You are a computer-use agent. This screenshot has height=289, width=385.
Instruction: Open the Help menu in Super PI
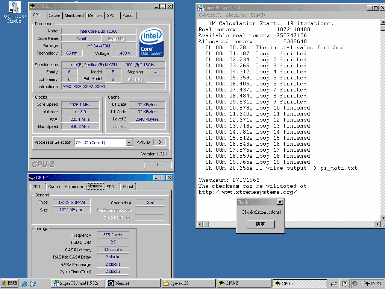(258, 15)
